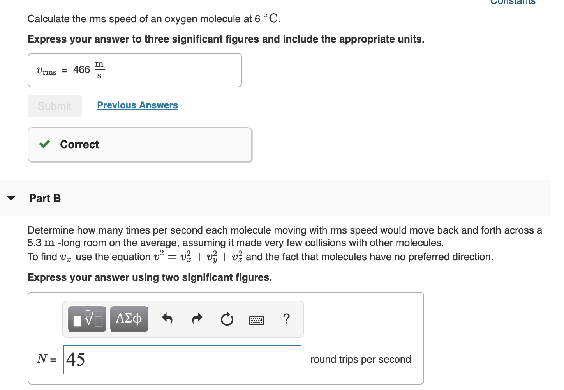
Task: Open the Greek symbols ΑΣφ palette
Action: 129,319
